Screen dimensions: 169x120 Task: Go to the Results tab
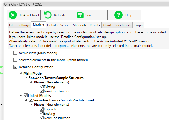[x=95, y=25]
